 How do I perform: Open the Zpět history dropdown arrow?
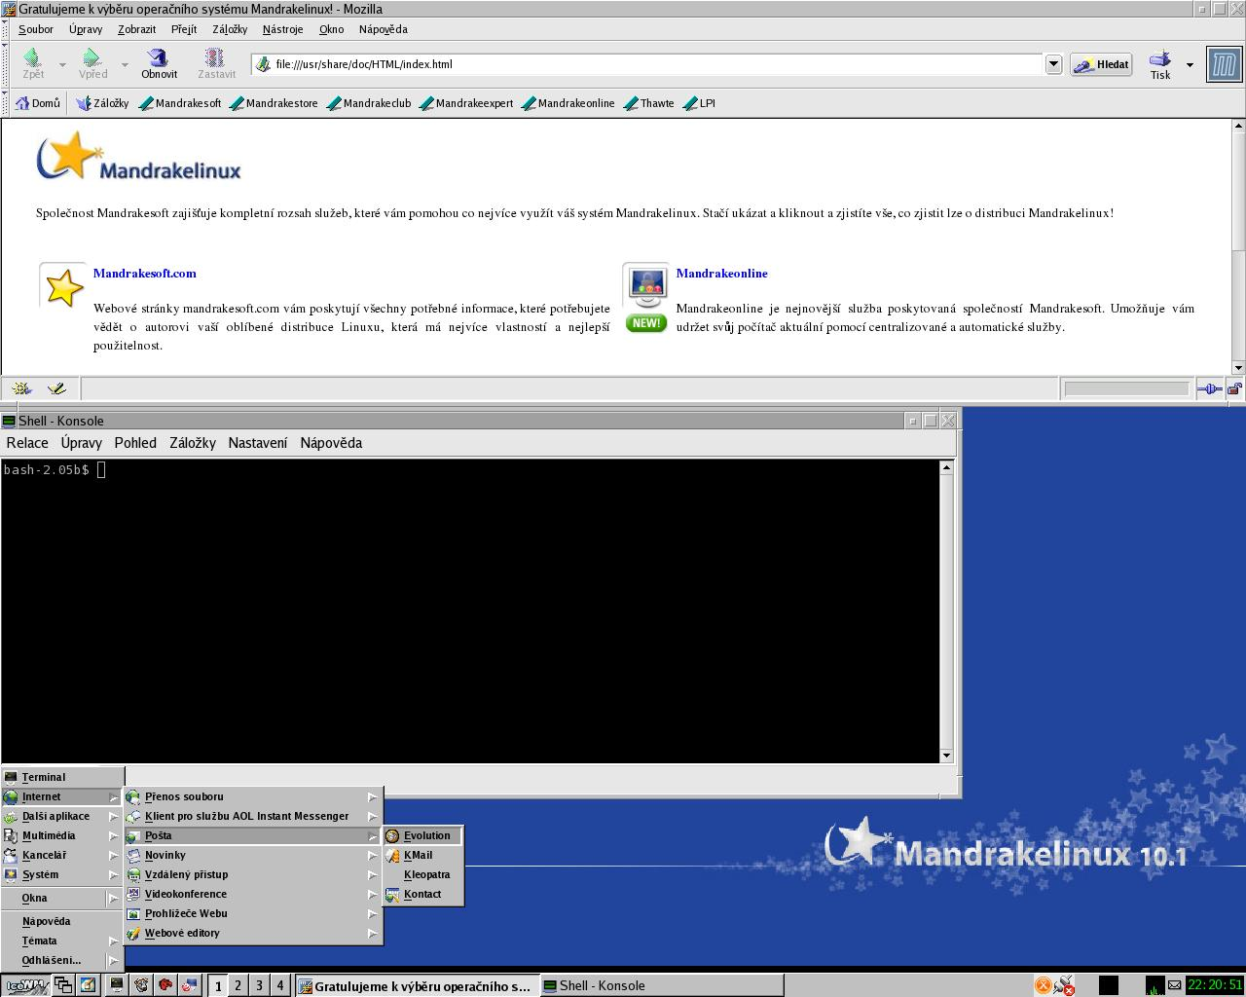pyautogui.click(x=62, y=65)
